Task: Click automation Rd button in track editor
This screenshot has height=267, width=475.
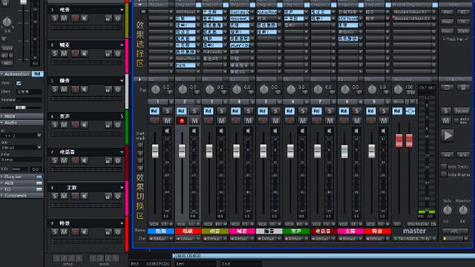Action: (38, 74)
